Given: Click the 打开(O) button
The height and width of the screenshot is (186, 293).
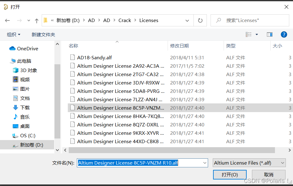Looking at the screenshot, I should [x=230, y=175].
